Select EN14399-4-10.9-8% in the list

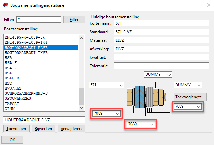41,37
